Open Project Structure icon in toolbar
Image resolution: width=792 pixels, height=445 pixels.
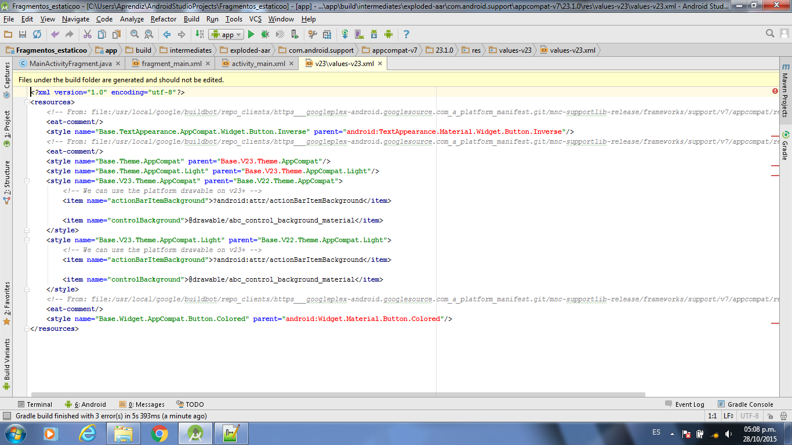point(327,35)
